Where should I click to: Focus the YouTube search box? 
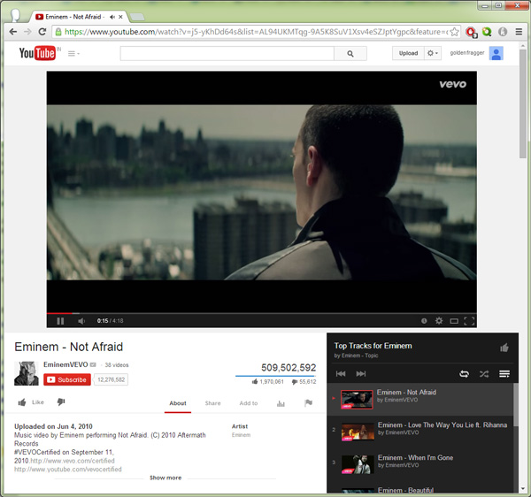pos(227,53)
